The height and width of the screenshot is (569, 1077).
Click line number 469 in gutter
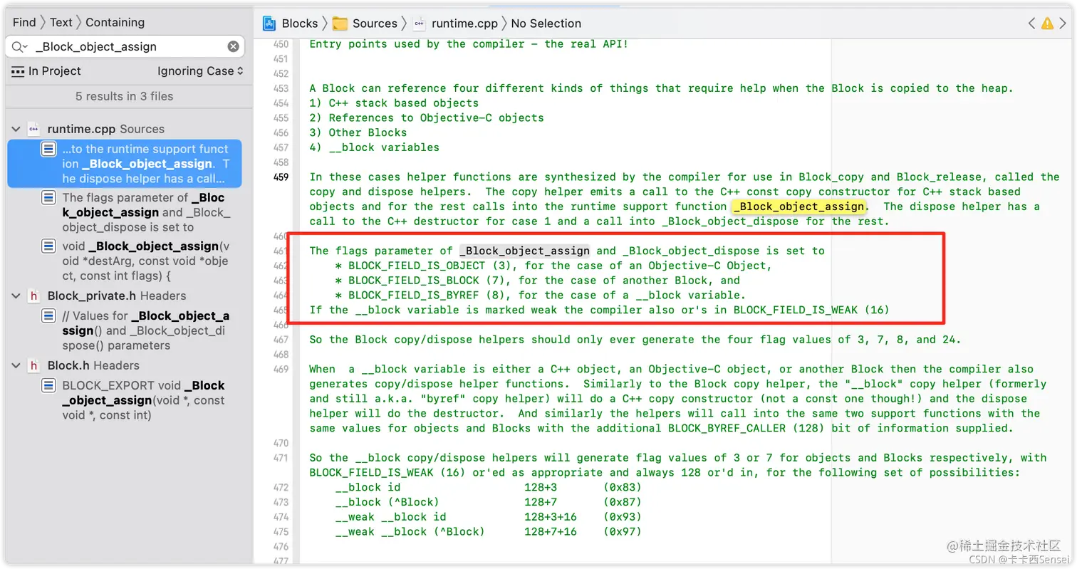pos(281,369)
